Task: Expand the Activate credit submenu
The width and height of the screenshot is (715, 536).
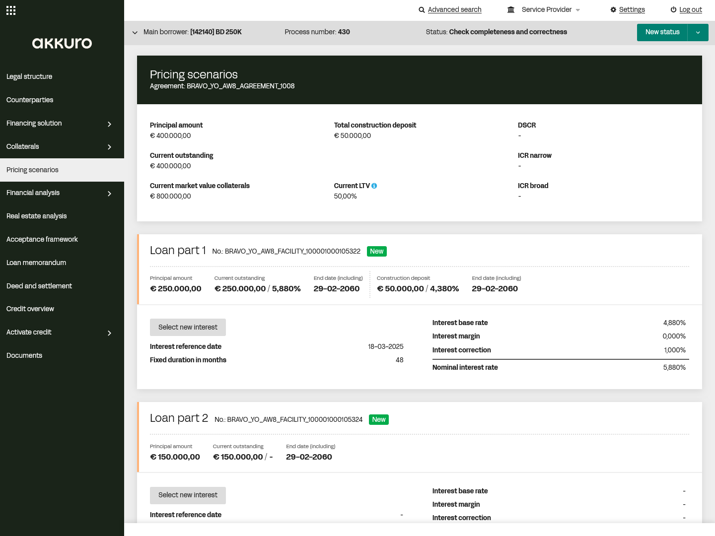Action: click(x=109, y=333)
